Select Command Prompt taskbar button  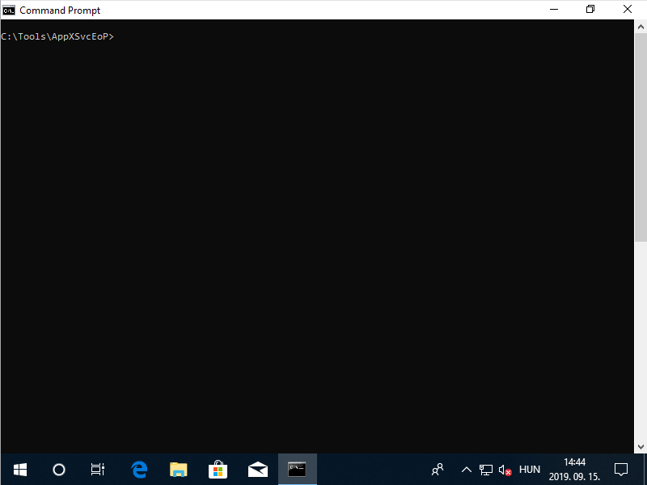(x=297, y=470)
